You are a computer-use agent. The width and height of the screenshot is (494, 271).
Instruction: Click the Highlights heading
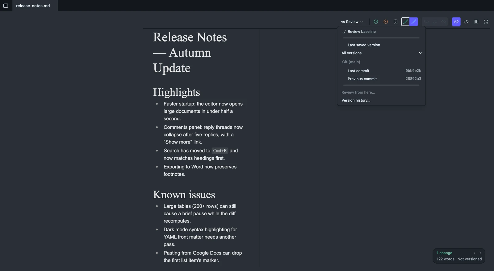coord(177,92)
